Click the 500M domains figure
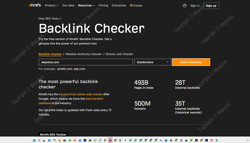 pos(142,103)
